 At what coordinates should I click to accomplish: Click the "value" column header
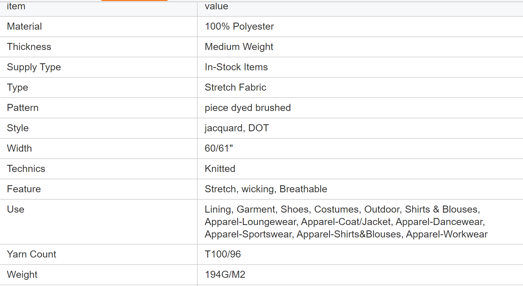coord(216,6)
